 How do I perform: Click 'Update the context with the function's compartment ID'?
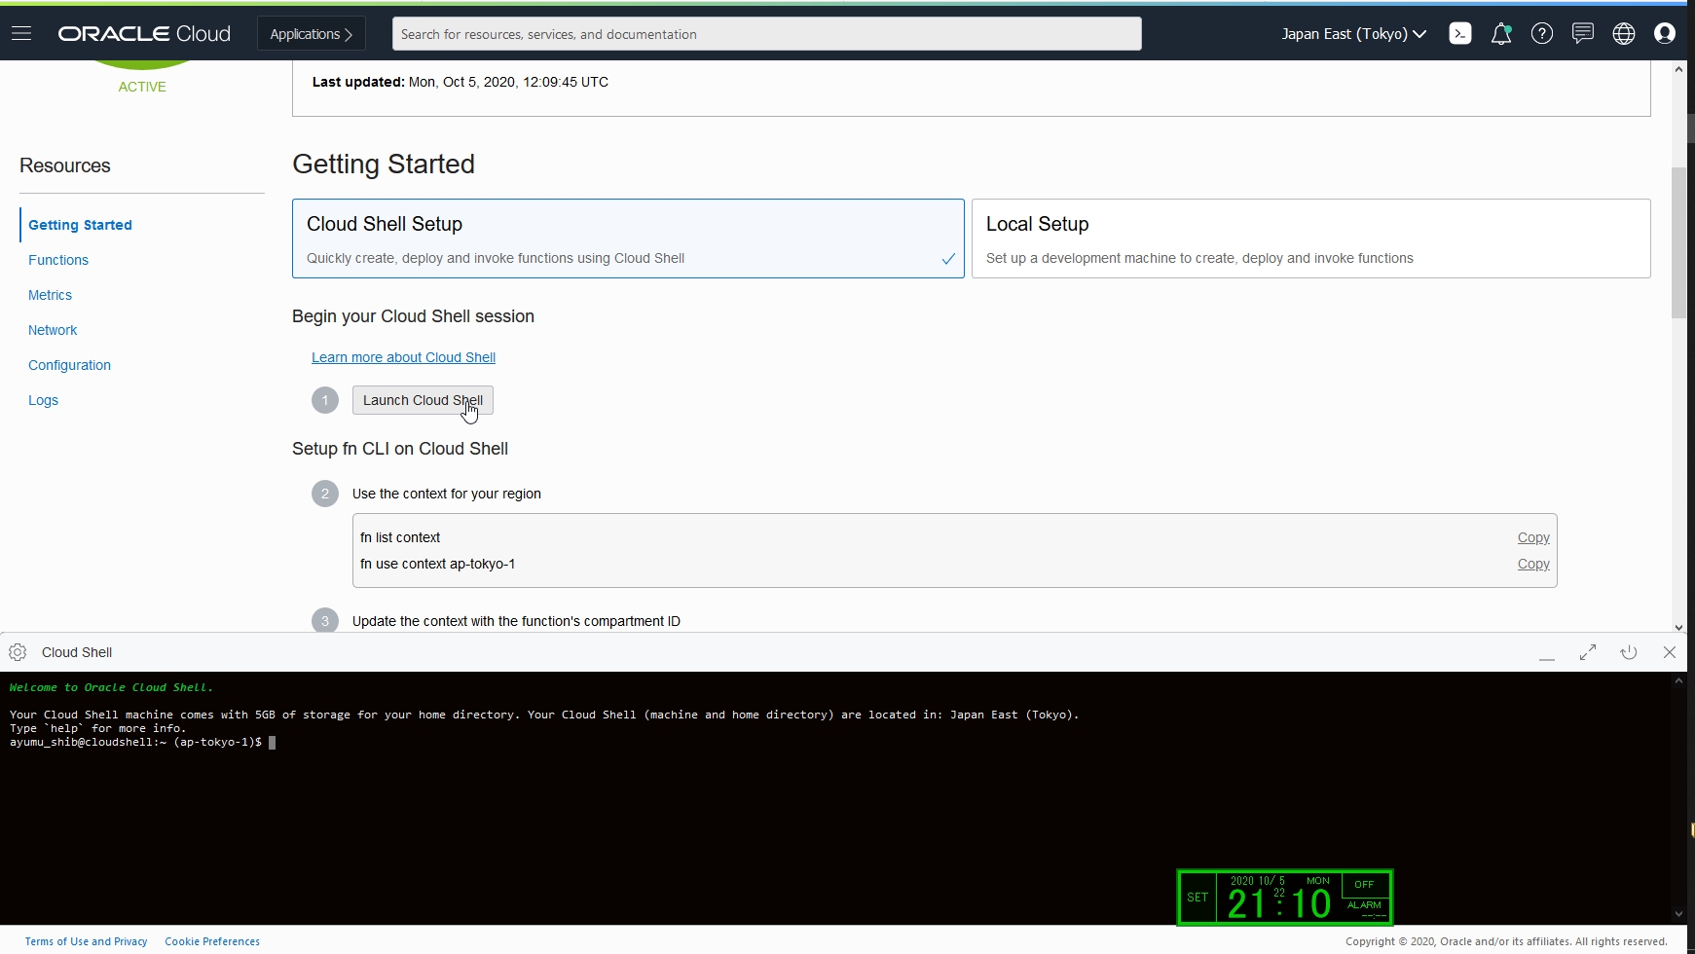click(516, 621)
